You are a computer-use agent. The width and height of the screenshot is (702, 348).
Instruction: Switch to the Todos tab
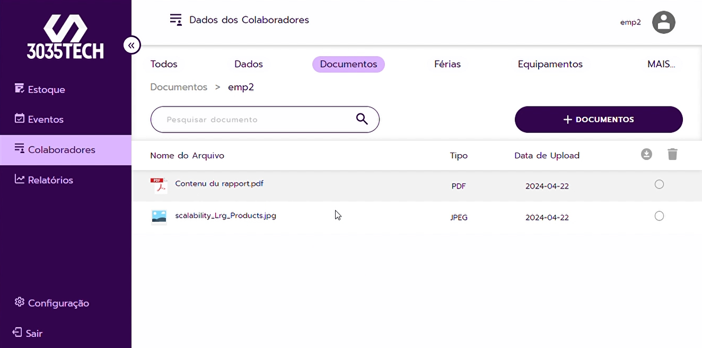pyautogui.click(x=164, y=64)
